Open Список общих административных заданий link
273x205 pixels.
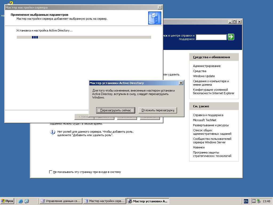212,132
